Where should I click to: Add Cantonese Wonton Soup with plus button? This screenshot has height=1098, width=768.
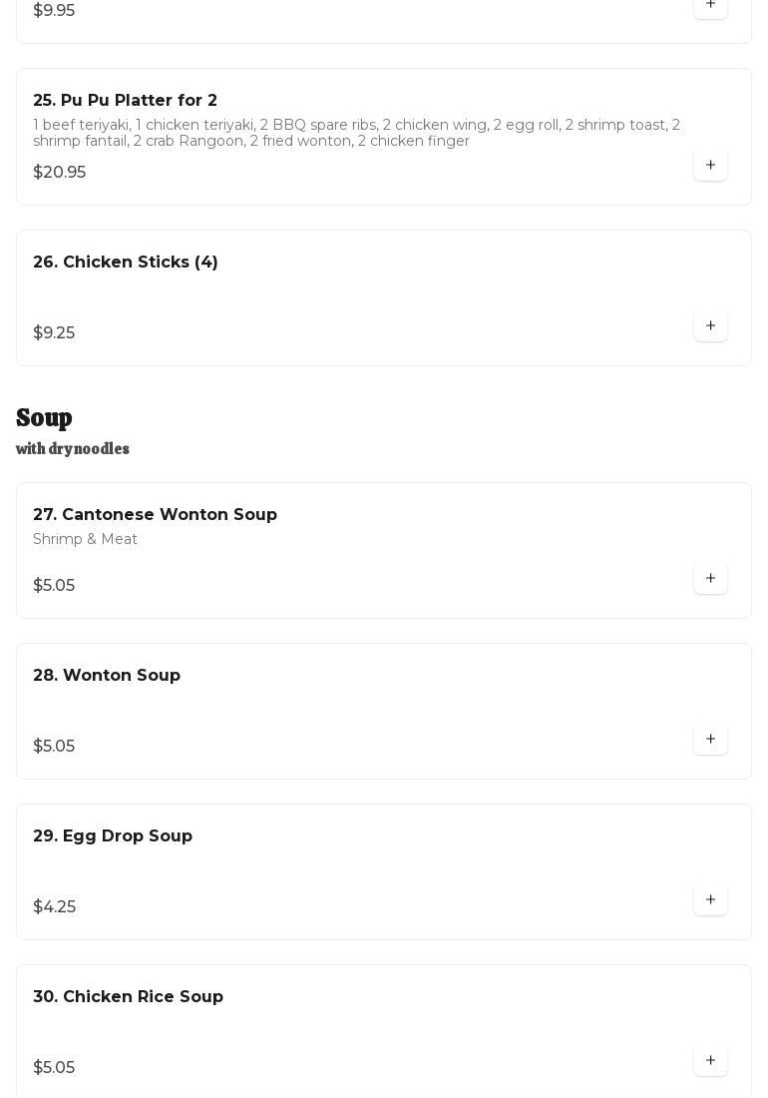pyautogui.click(x=710, y=579)
